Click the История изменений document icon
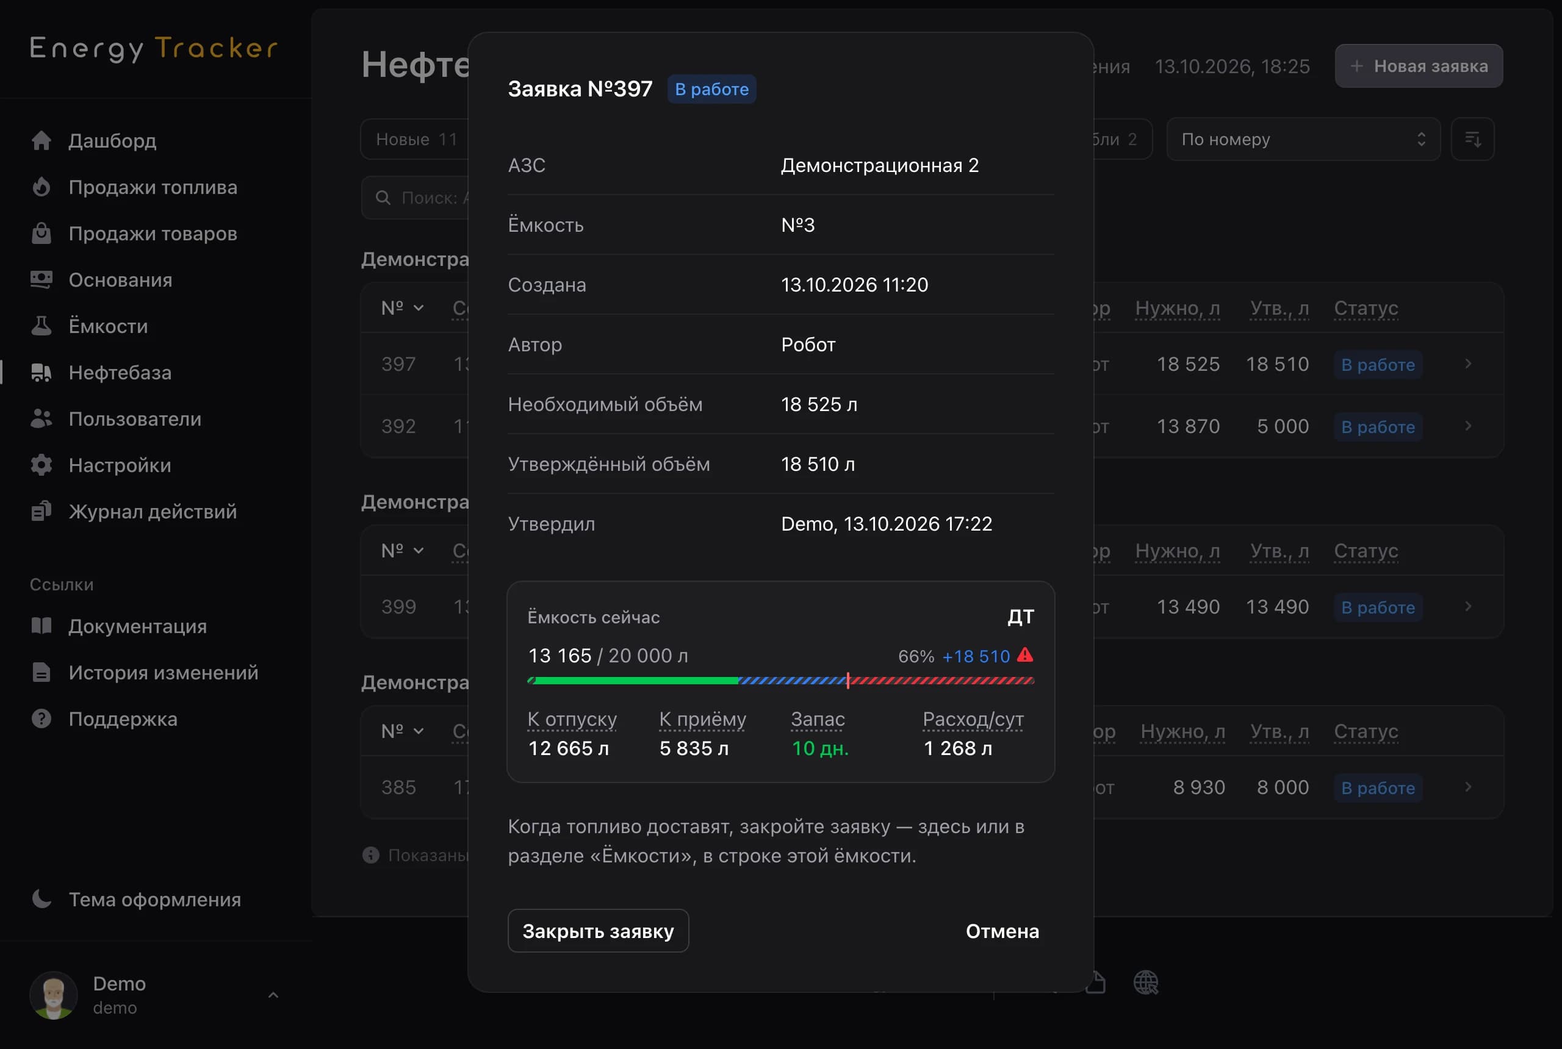Image resolution: width=1562 pixels, height=1049 pixels. click(x=41, y=672)
